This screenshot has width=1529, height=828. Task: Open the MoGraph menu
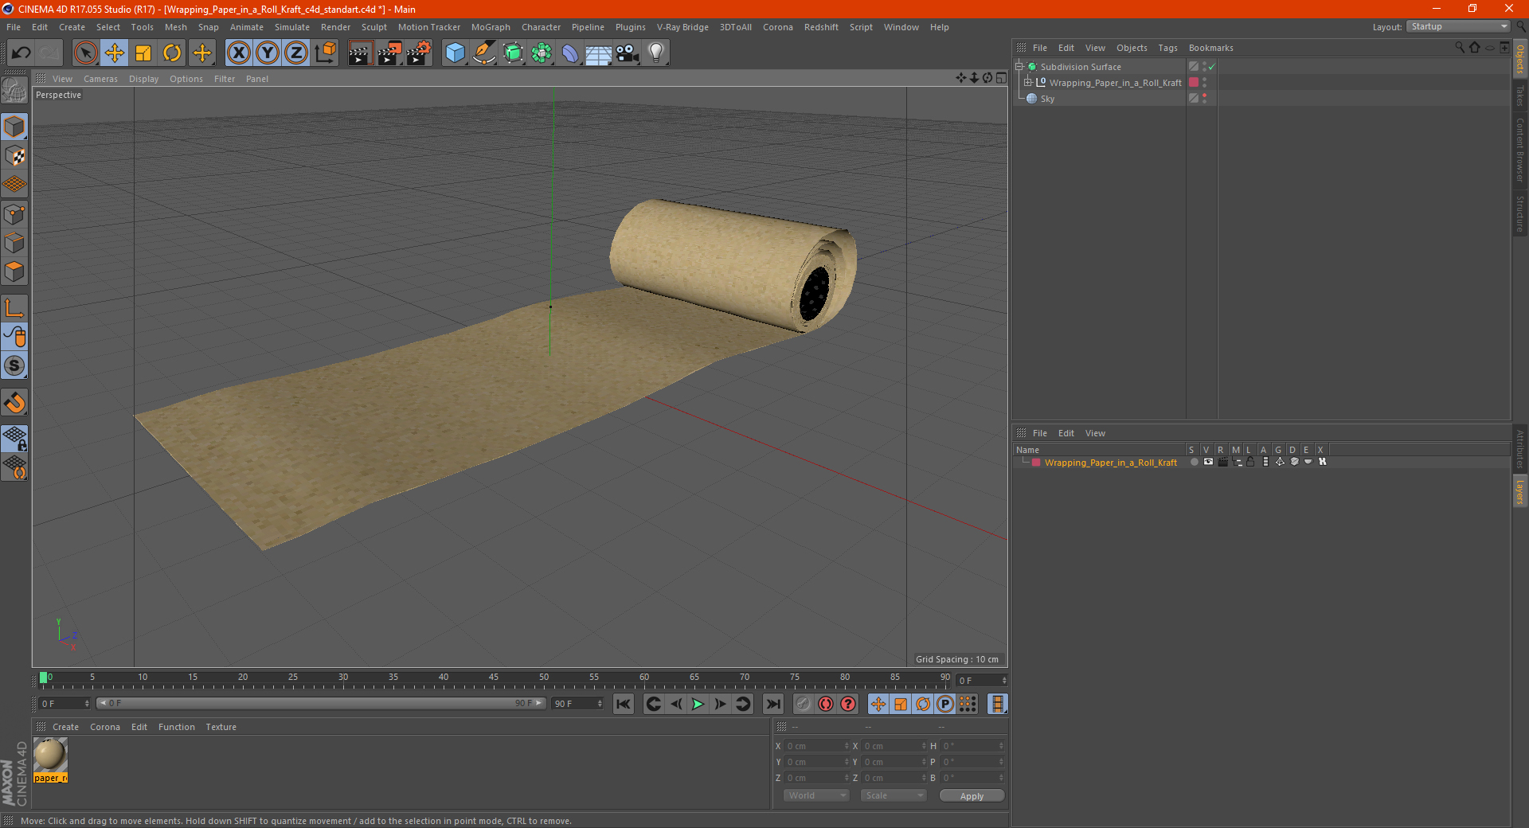[x=491, y=27]
